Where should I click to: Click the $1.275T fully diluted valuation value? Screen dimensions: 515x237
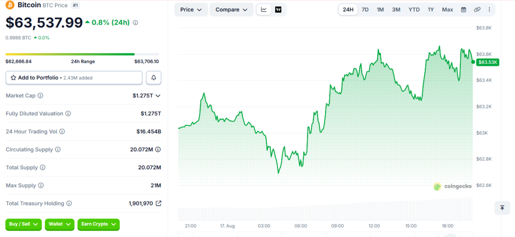[151, 114]
